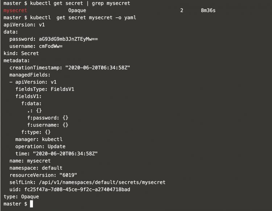272x211 pixels.
Task: Click the red 'mysecret' grep match
Action: coord(15,11)
